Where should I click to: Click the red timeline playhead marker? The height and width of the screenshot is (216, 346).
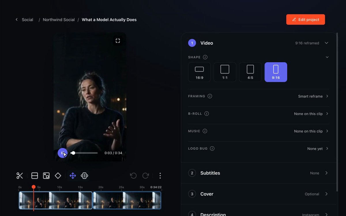[x=33, y=187]
